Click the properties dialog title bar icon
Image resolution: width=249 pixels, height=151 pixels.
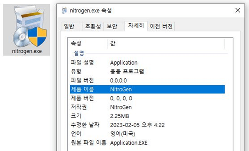click(x=64, y=10)
